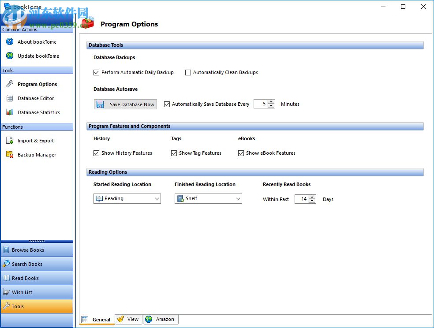Click the Shelf icon in dropdown
The image size is (434, 328).
180,198
